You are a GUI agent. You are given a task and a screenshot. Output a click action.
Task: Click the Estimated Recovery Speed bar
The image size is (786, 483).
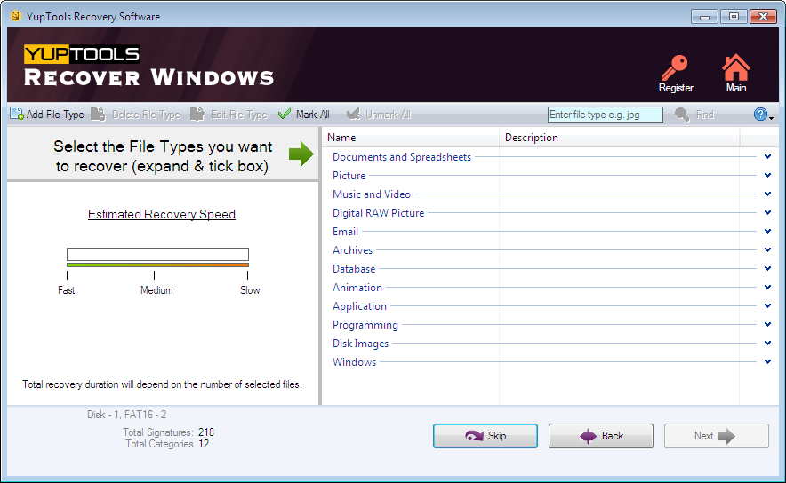click(x=157, y=257)
